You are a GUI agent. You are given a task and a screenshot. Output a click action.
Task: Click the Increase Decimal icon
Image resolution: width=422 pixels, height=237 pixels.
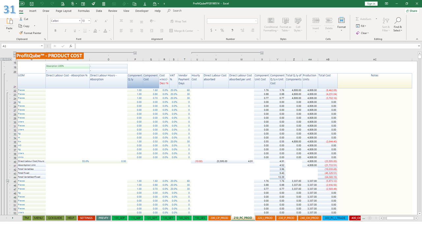(242, 30)
